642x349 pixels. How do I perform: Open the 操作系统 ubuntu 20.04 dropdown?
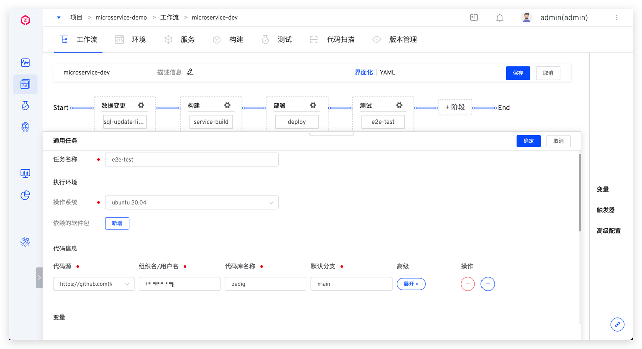192,202
